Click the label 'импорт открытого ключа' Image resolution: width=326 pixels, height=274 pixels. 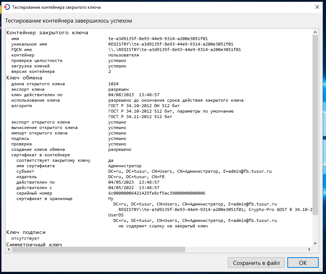click(x=39, y=133)
